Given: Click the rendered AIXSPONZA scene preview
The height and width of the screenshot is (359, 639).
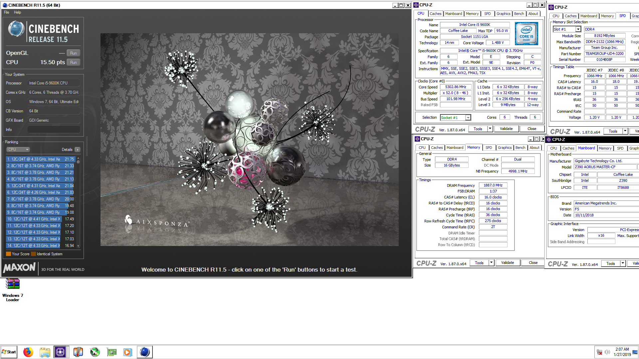Looking at the screenshot, I should tap(249, 140).
